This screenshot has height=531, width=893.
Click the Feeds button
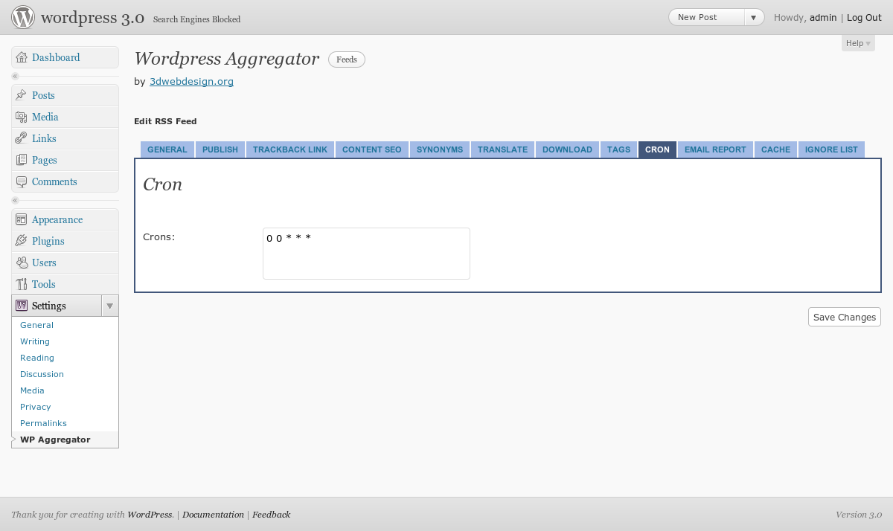(347, 59)
